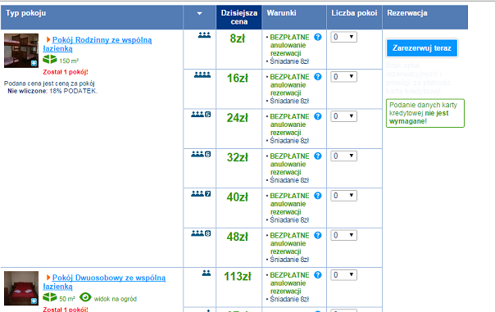Click the room size icon next to 150 m²
Image resolution: width=495 pixels, height=312 pixels.
coord(50,59)
